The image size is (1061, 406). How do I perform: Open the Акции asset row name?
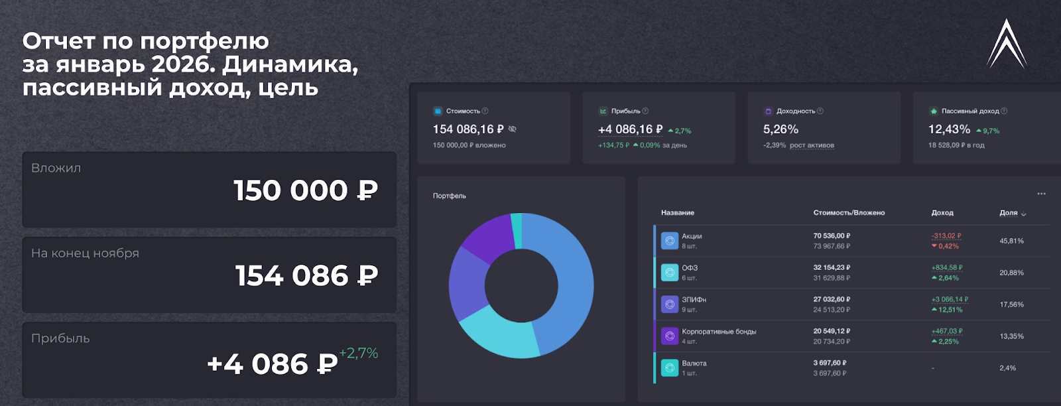(x=692, y=236)
